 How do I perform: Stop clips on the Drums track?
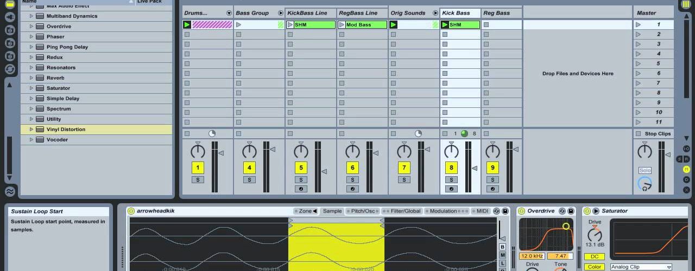pos(187,134)
